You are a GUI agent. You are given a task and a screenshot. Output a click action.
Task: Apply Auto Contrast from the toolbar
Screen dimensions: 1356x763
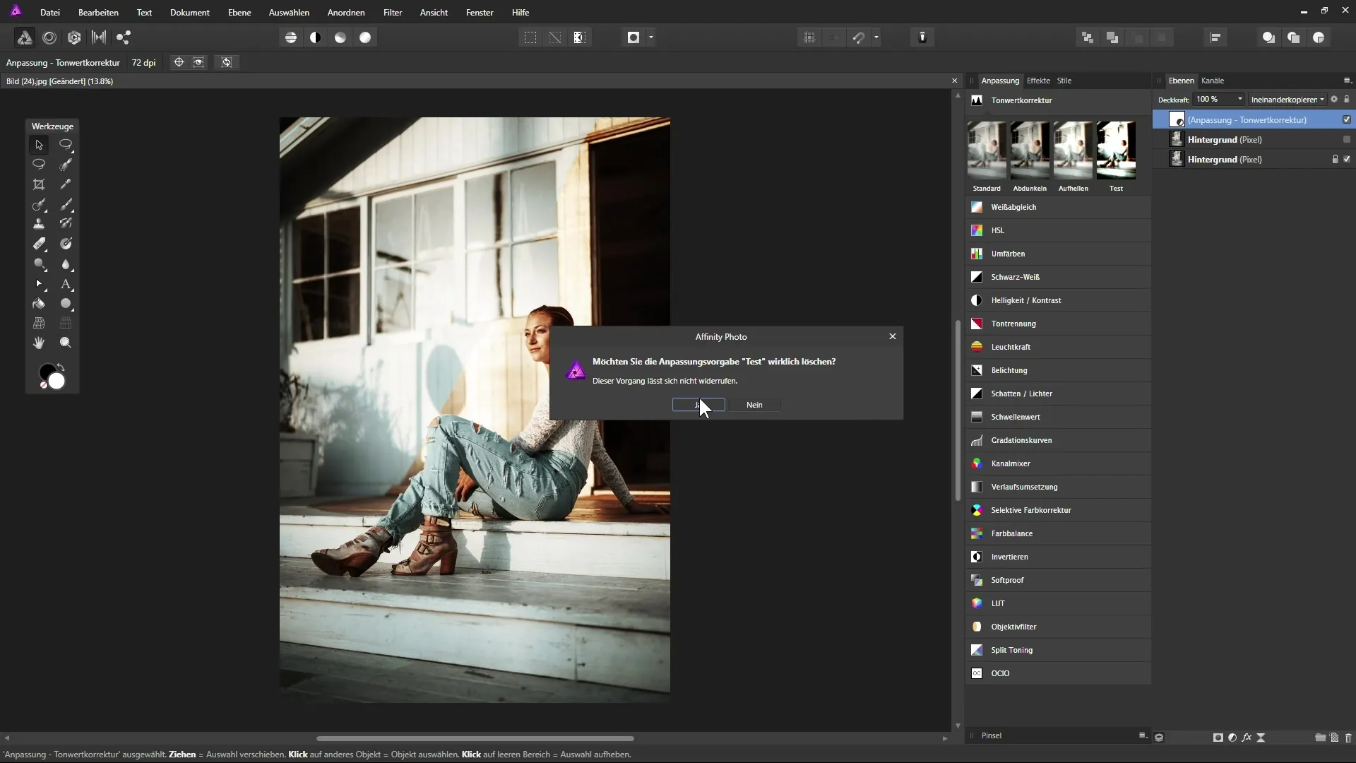(316, 37)
